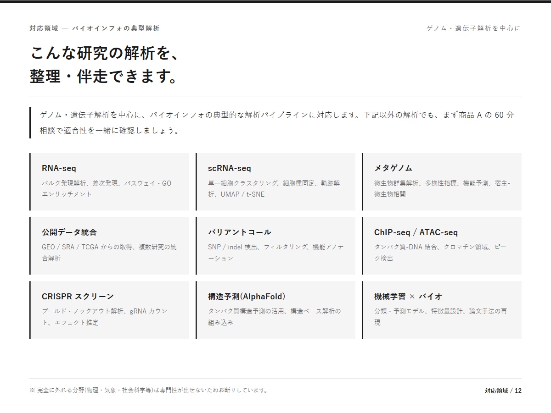Click the 機械学習 × バイオ card title

[x=408, y=297]
